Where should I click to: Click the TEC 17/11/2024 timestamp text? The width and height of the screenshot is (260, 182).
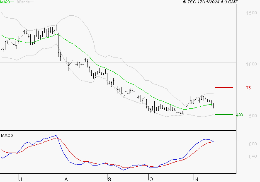click(x=210, y=2)
